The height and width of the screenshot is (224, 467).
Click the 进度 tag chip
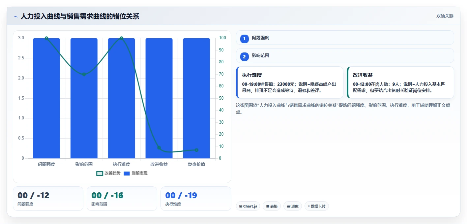pyautogui.click(x=292, y=206)
